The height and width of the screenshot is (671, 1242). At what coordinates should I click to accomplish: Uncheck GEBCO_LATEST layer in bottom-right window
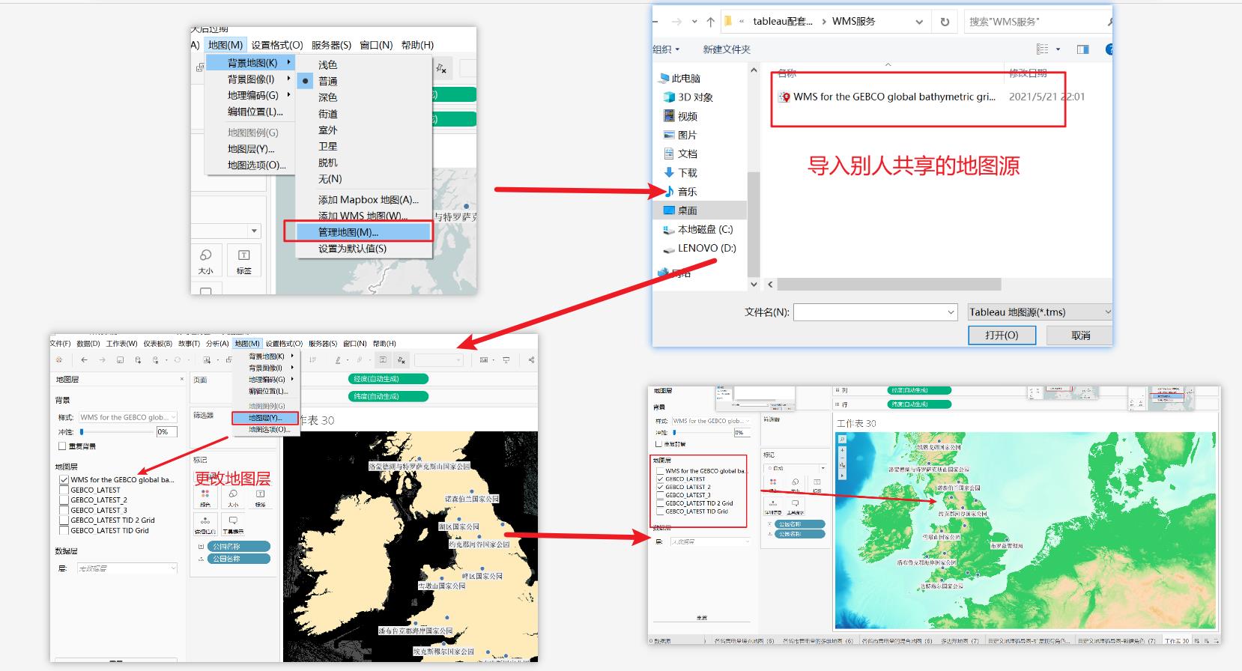(x=660, y=479)
